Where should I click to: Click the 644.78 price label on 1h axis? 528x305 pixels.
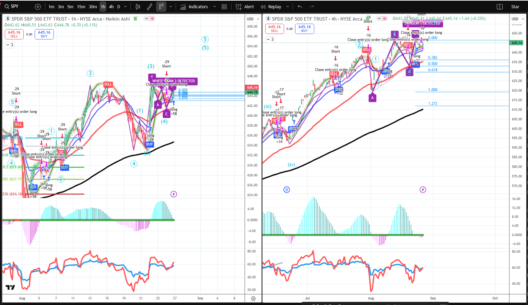(252, 92)
